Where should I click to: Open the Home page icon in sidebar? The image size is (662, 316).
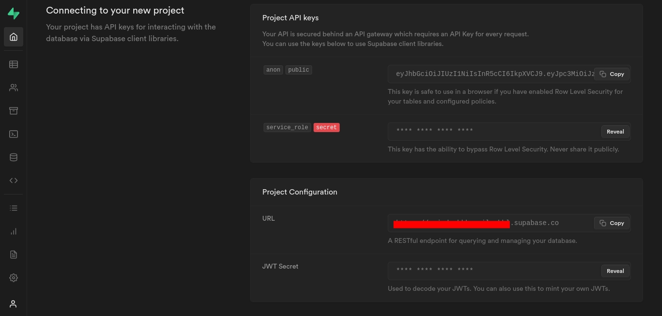(14, 37)
